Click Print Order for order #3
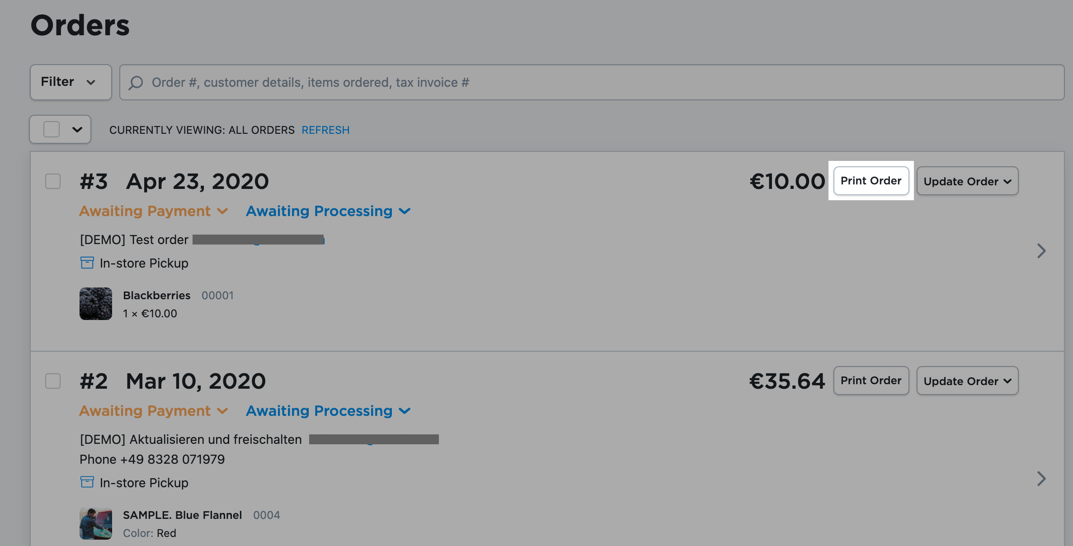The height and width of the screenshot is (546, 1073). click(x=871, y=181)
